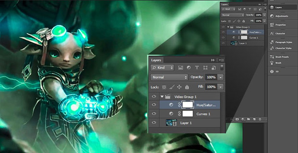
Task: Collapse the enlarged Layers panel with double arrows
Action: click(213, 60)
